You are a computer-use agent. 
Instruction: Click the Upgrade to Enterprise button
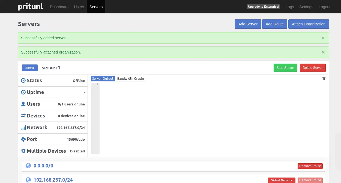pos(264,7)
